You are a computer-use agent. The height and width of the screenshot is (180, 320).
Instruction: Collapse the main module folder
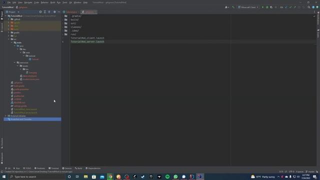[x=12, y=42]
